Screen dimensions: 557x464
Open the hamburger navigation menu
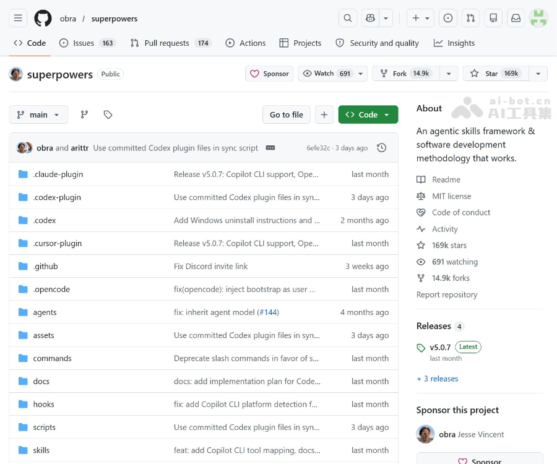[18, 18]
